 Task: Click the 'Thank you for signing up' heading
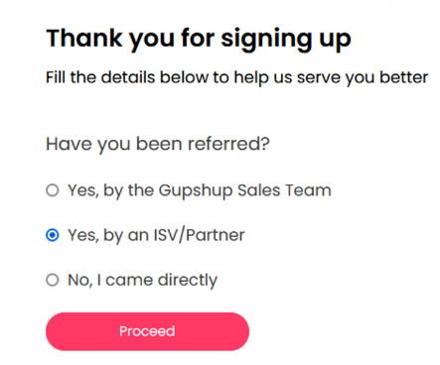coord(199,39)
